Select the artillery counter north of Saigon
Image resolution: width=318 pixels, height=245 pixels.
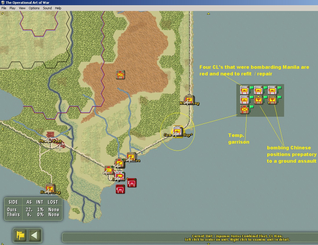click(119, 163)
